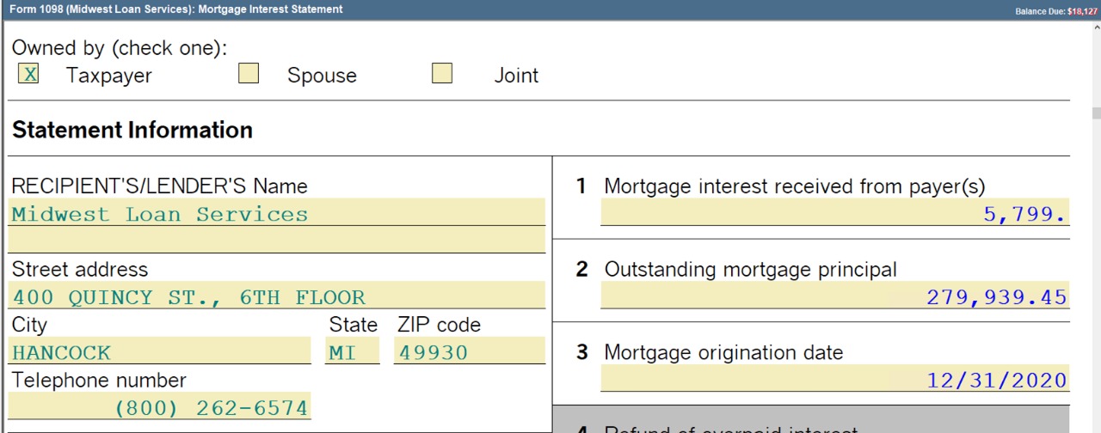Click the mortgage origination date field
This screenshot has height=433, width=1101.
(834, 380)
